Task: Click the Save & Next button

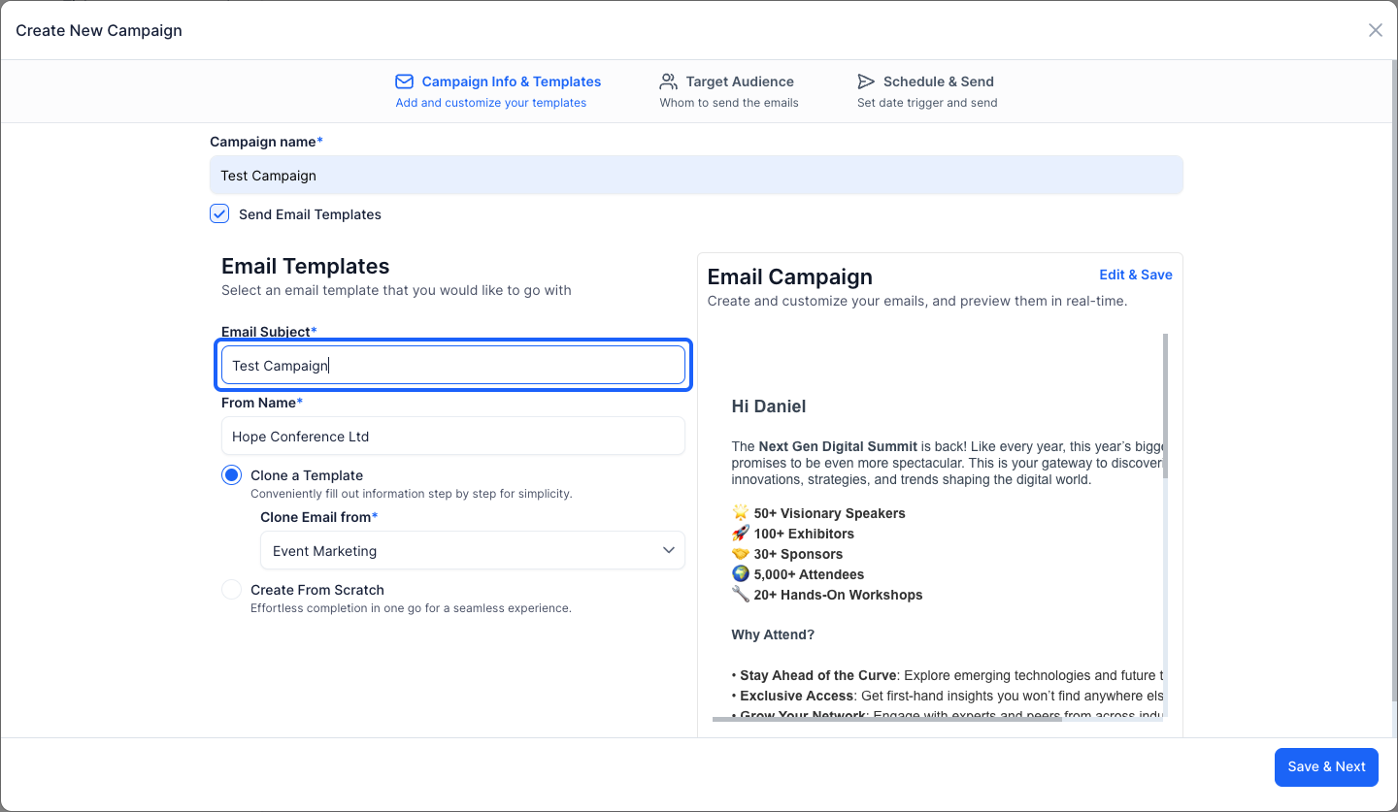Action: [1326, 766]
